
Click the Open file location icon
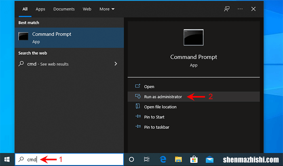(x=138, y=106)
